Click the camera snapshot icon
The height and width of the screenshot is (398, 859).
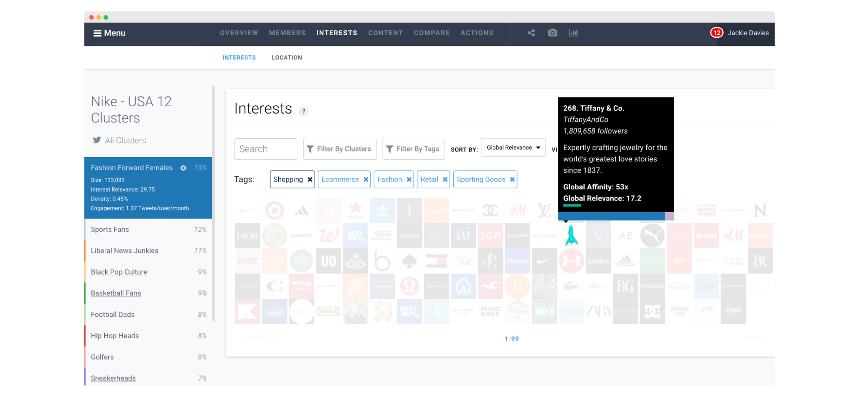(553, 33)
